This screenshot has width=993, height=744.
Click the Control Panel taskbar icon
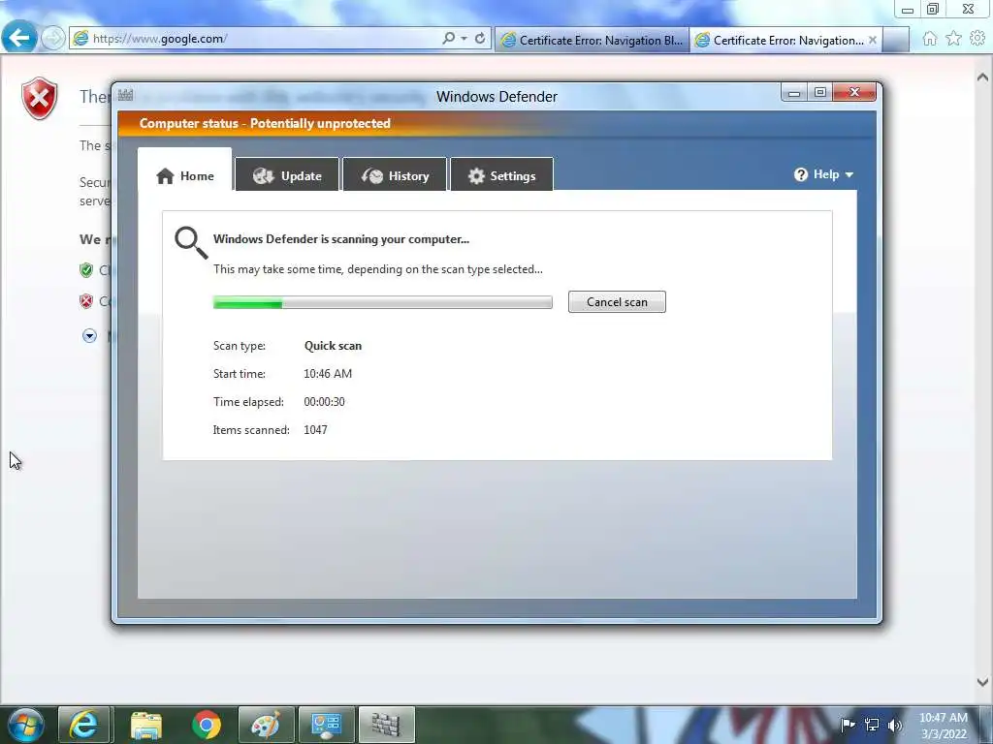pyautogui.click(x=326, y=725)
